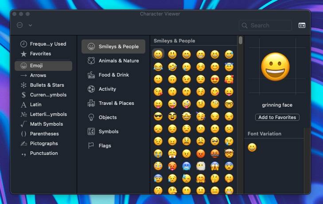
Task: Select pleading face emoji
Action: pyautogui.click(x=214, y=141)
